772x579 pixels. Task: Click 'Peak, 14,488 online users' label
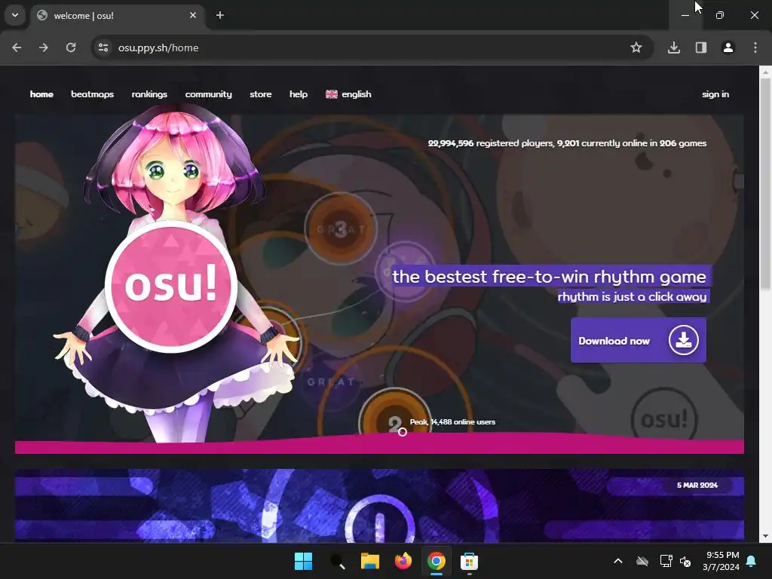pos(452,422)
